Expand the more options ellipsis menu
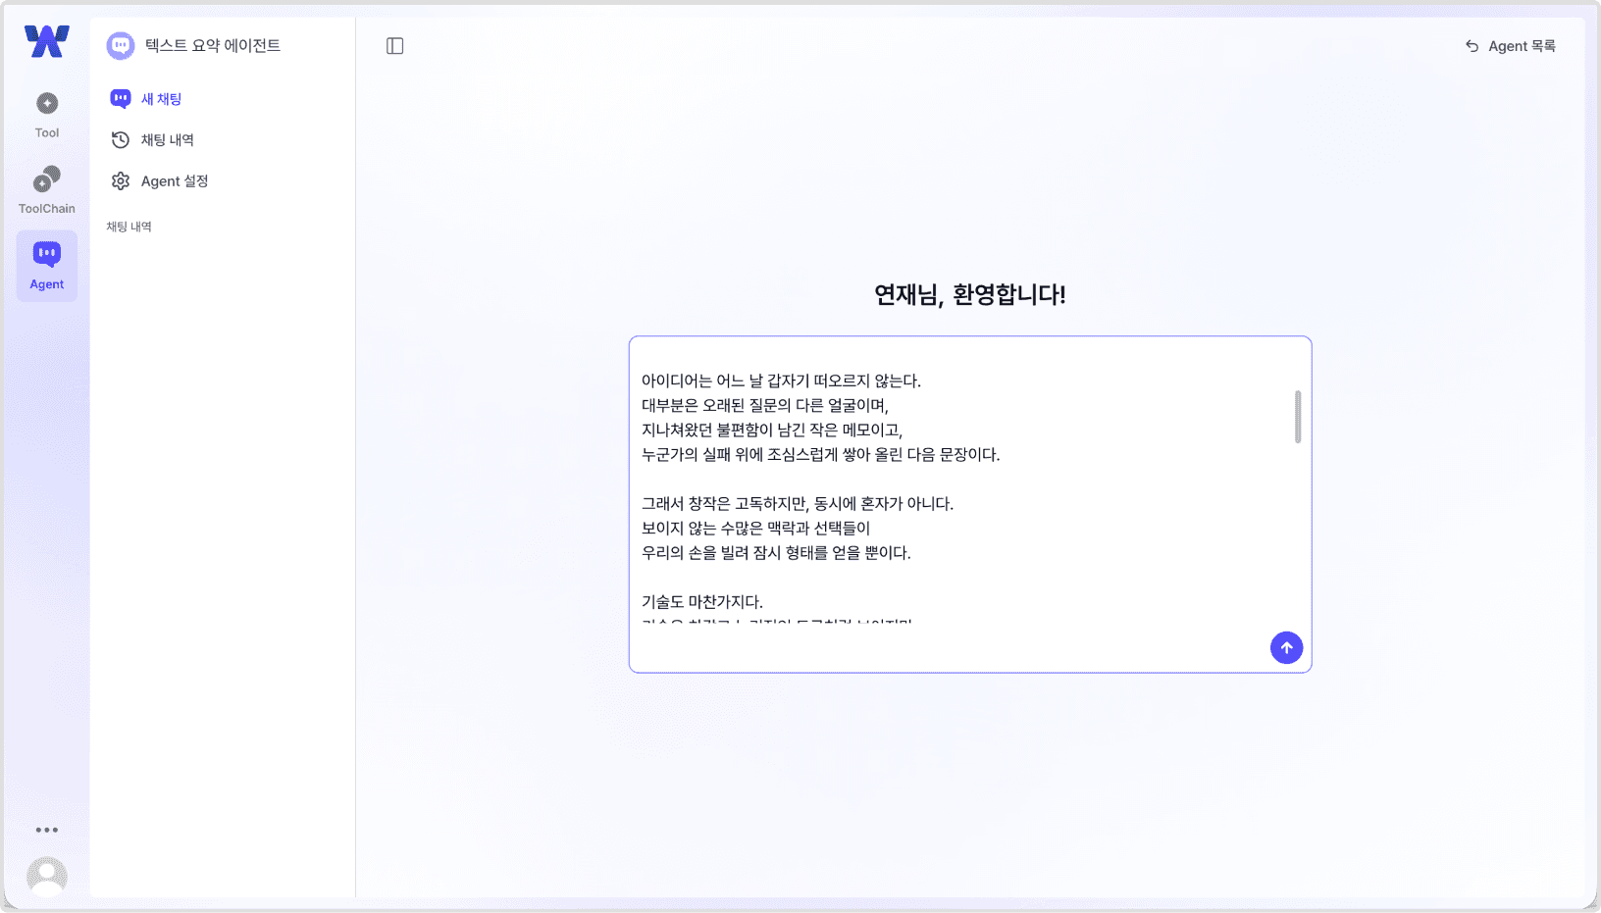 [46, 829]
